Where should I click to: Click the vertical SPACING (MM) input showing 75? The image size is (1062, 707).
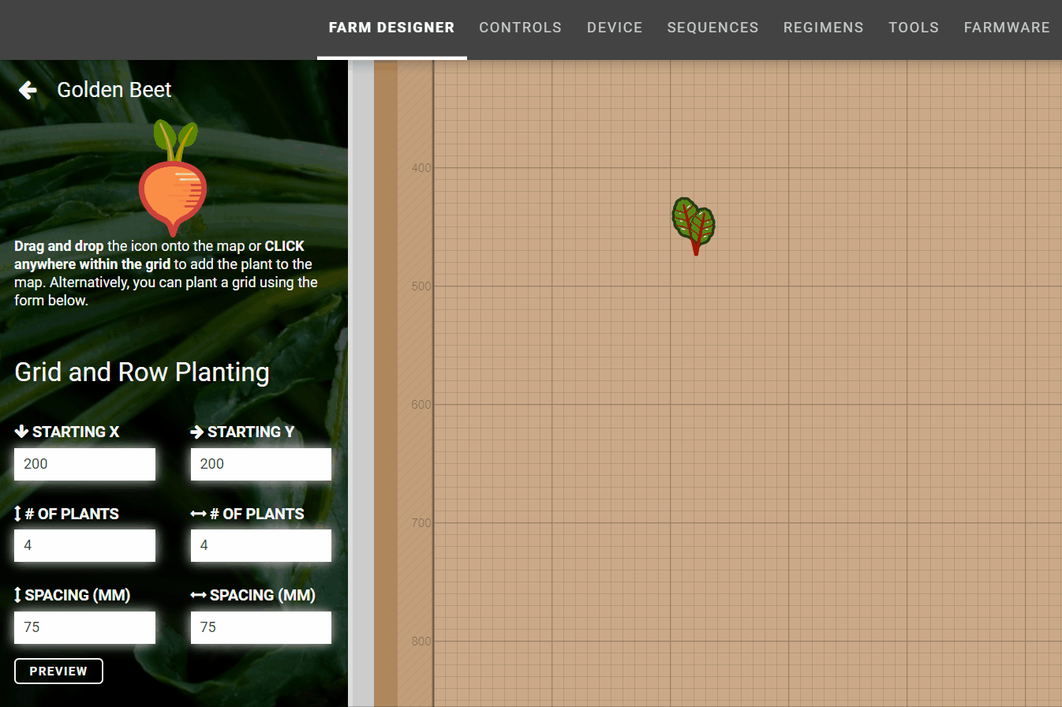tap(84, 627)
